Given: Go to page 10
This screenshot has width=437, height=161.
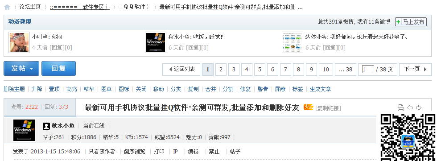Looking at the screenshot, I should 326,70.
